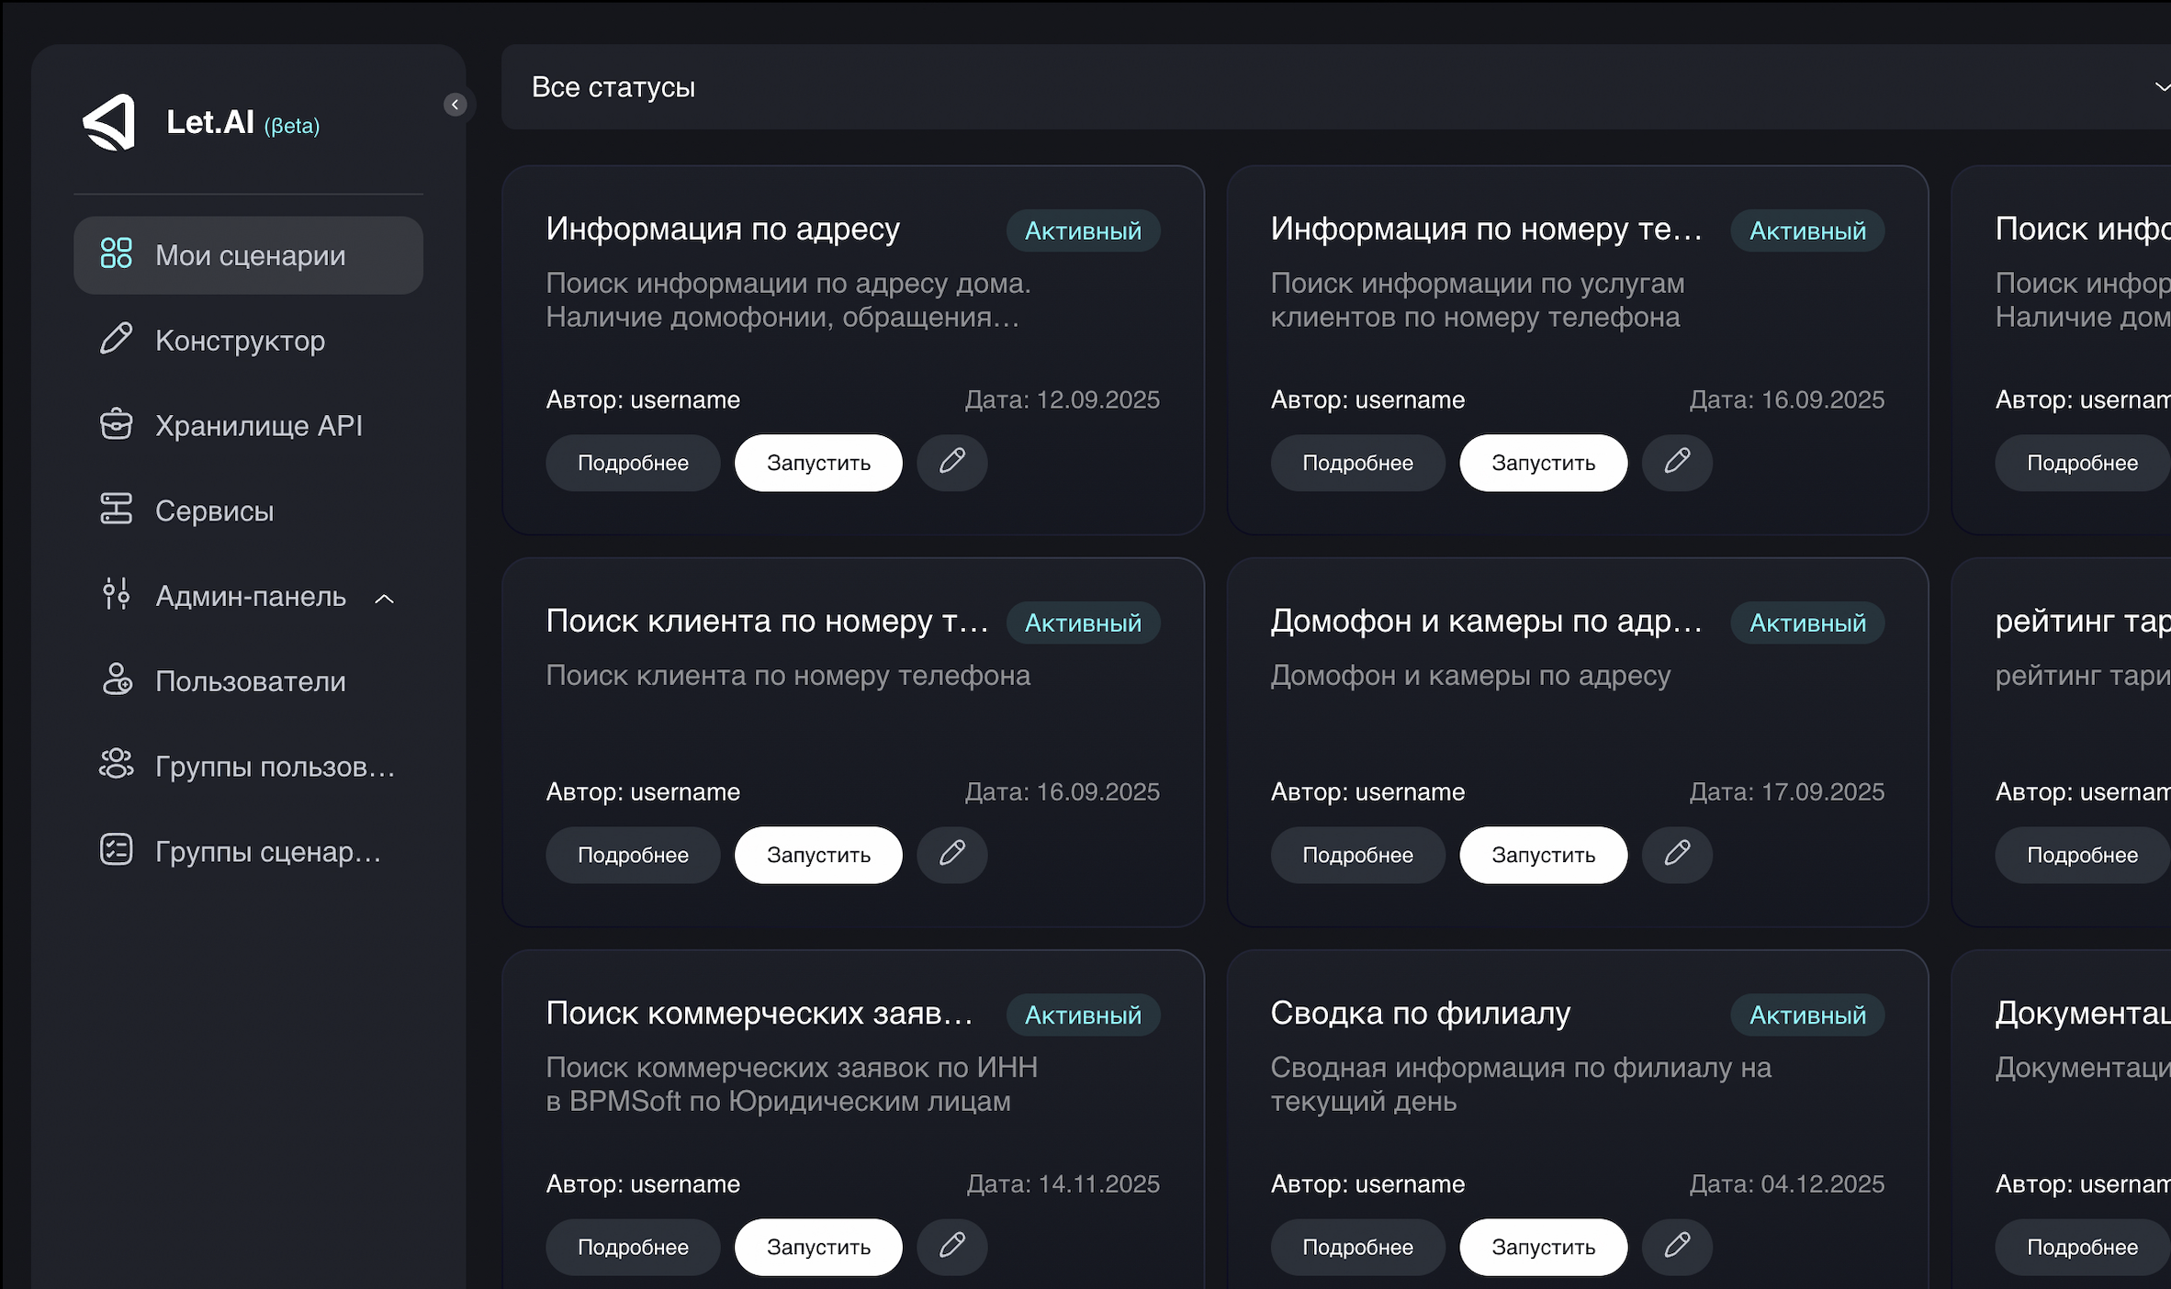Click the date Дата: 04.12.2025
2171x1289 pixels.
(x=1786, y=1183)
